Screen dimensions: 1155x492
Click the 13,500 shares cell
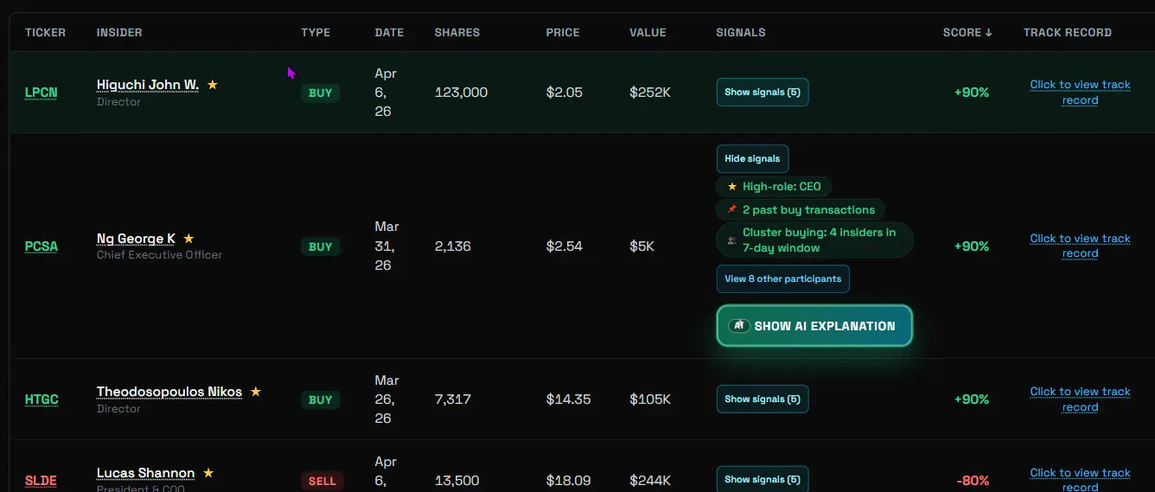pos(457,481)
